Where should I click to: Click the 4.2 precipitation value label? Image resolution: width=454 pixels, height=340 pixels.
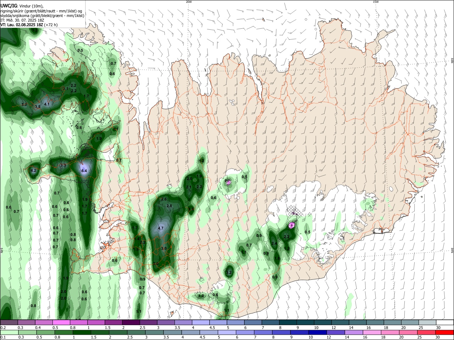[34, 170]
